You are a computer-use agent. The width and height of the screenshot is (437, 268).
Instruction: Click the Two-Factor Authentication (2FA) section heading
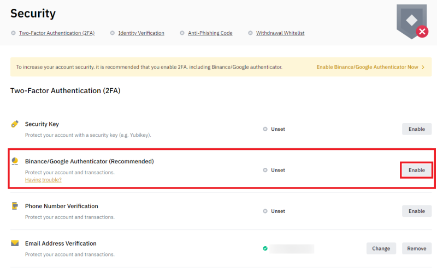tap(65, 90)
